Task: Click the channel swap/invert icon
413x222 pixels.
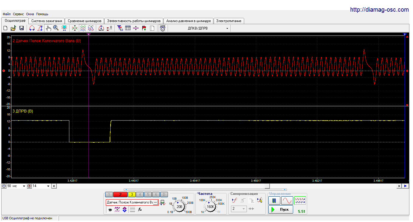Action: pos(163,203)
